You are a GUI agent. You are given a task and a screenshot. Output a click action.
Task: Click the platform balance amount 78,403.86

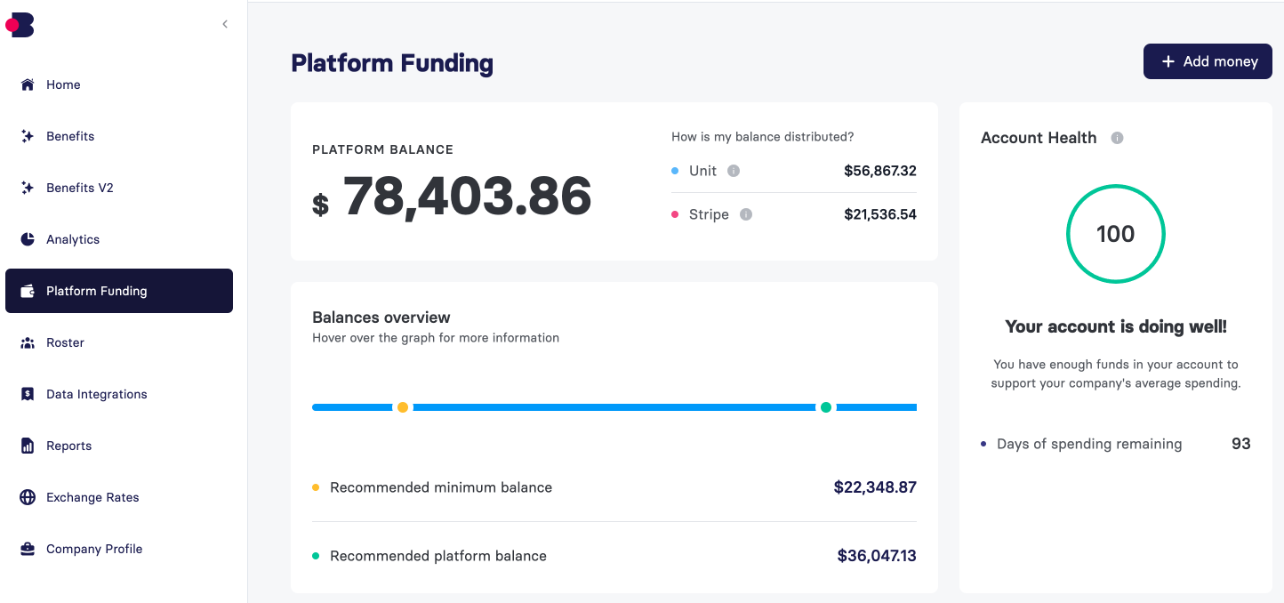pos(467,197)
